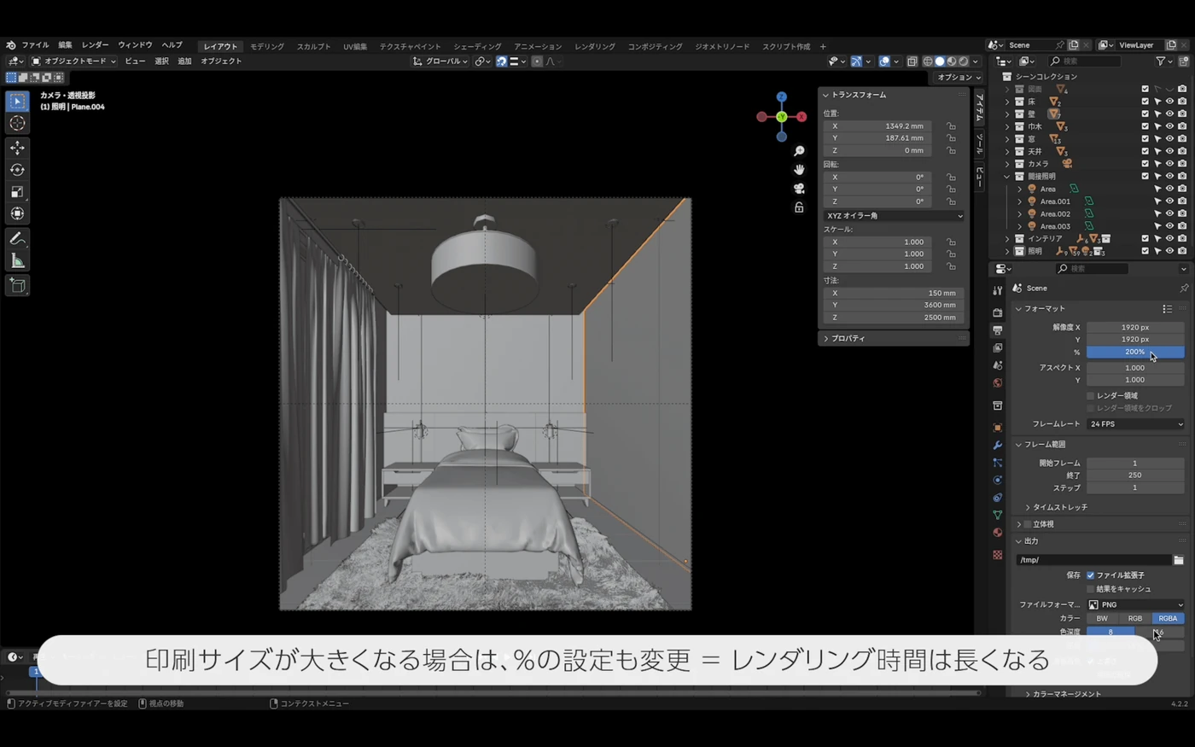Screen dimensions: 1195x747
Task: Open the Render properties tab icon
Action: (x=997, y=312)
